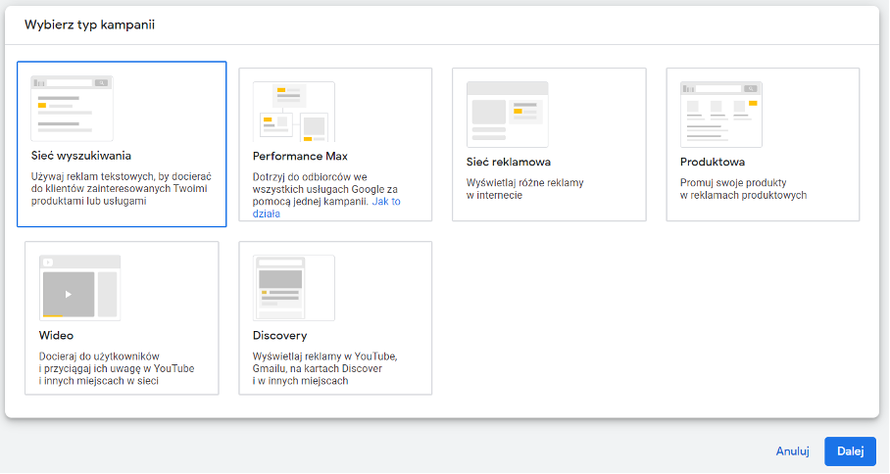Cancel with the Anuluj button
Image resolution: width=890 pixels, height=474 pixels.
point(792,451)
